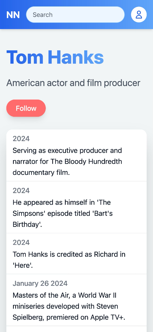Click the date above the 'Here' entry

[x=21, y=242]
